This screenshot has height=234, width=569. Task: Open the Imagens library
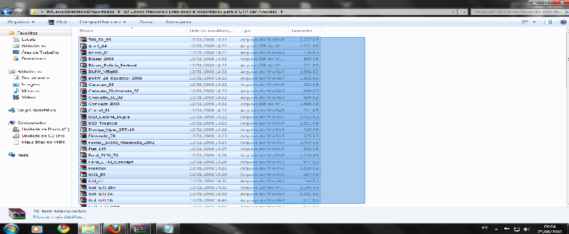(x=30, y=85)
